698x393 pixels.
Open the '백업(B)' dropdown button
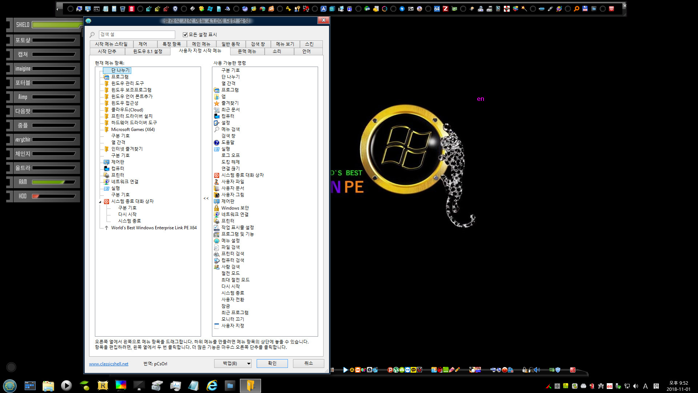(x=233, y=363)
